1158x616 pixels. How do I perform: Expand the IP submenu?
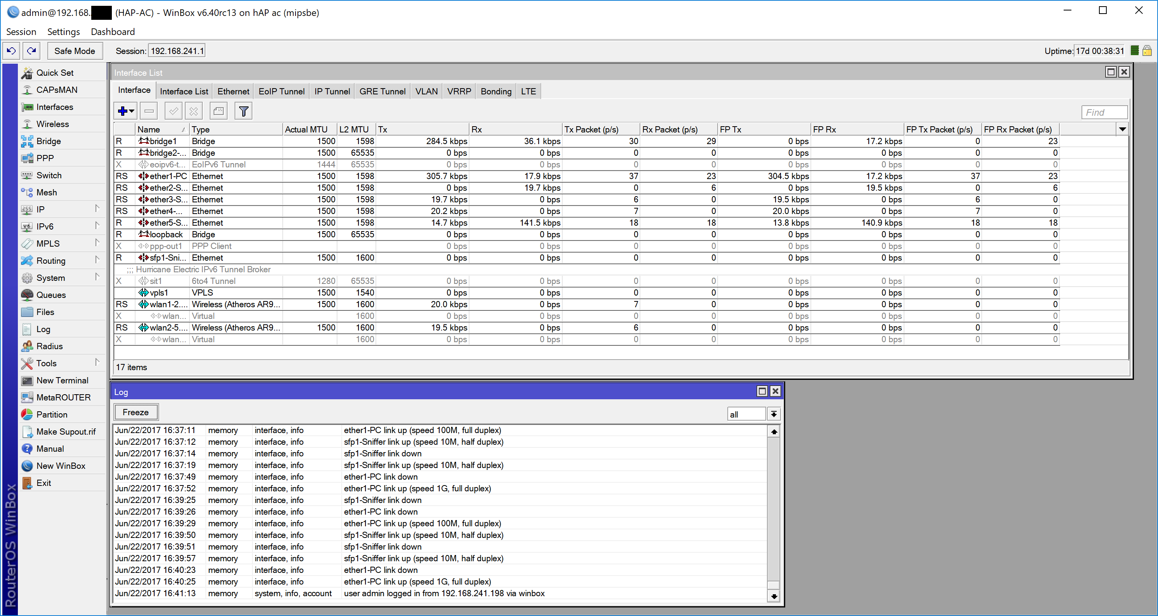63,209
